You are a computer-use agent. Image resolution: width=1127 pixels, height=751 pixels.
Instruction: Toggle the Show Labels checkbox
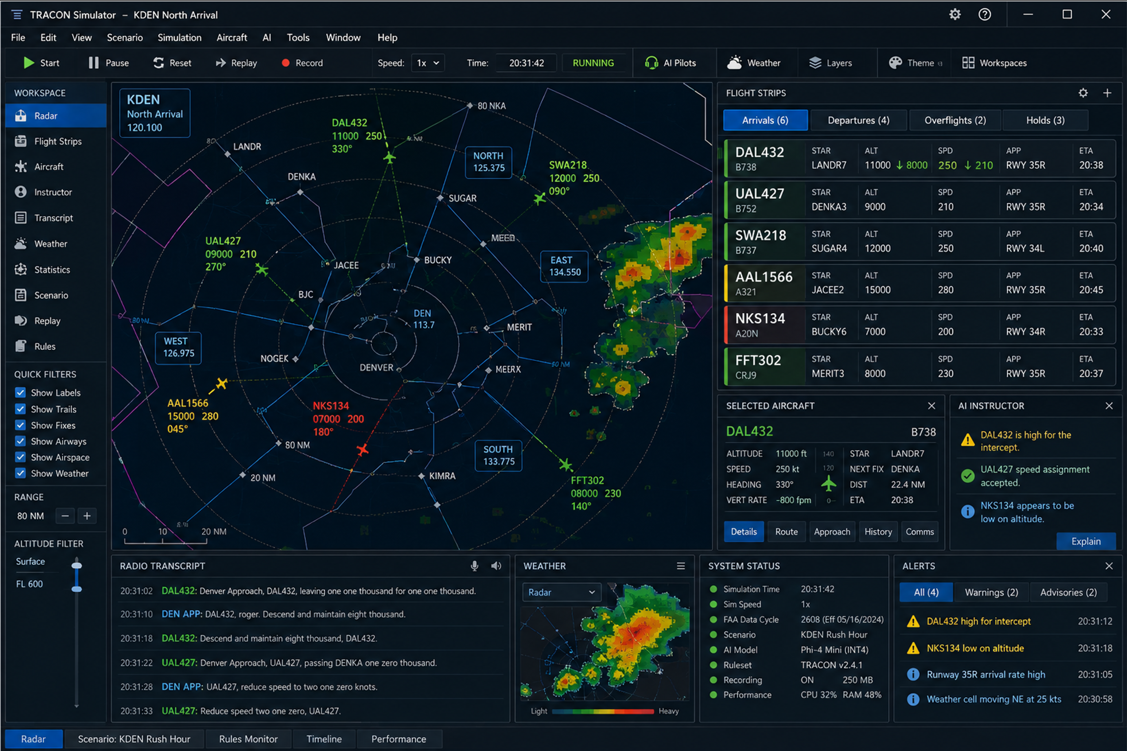pos(20,393)
